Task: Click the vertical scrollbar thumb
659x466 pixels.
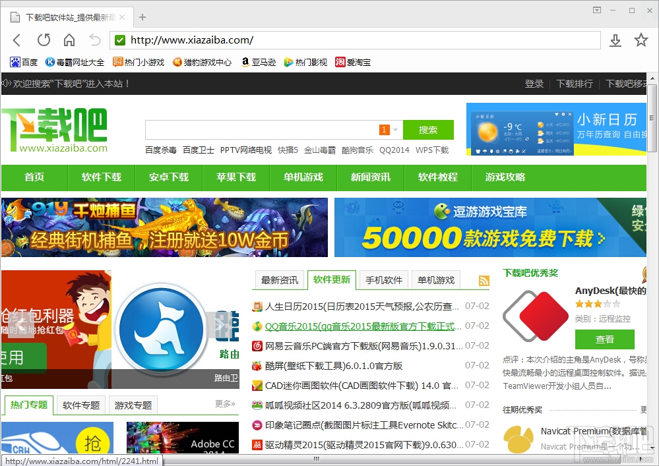Action: pyautogui.click(x=652, y=119)
